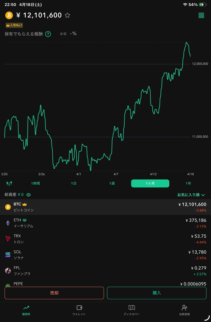Image resolution: width=211 pixels, height=322 pixels.
Task: Tap the FPL ファンプラ coin icon
Action: click(8, 270)
